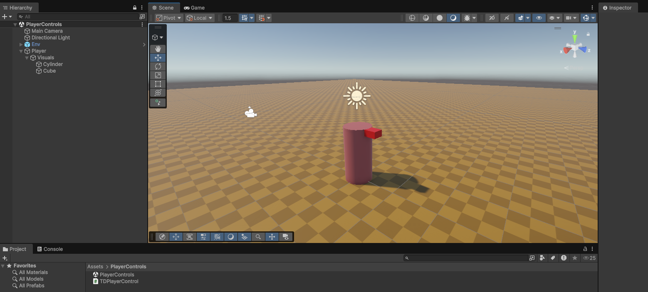648x292 pixels.
Task: Open grid visibility dropdown arrow
Action: [x=252, y=18]
